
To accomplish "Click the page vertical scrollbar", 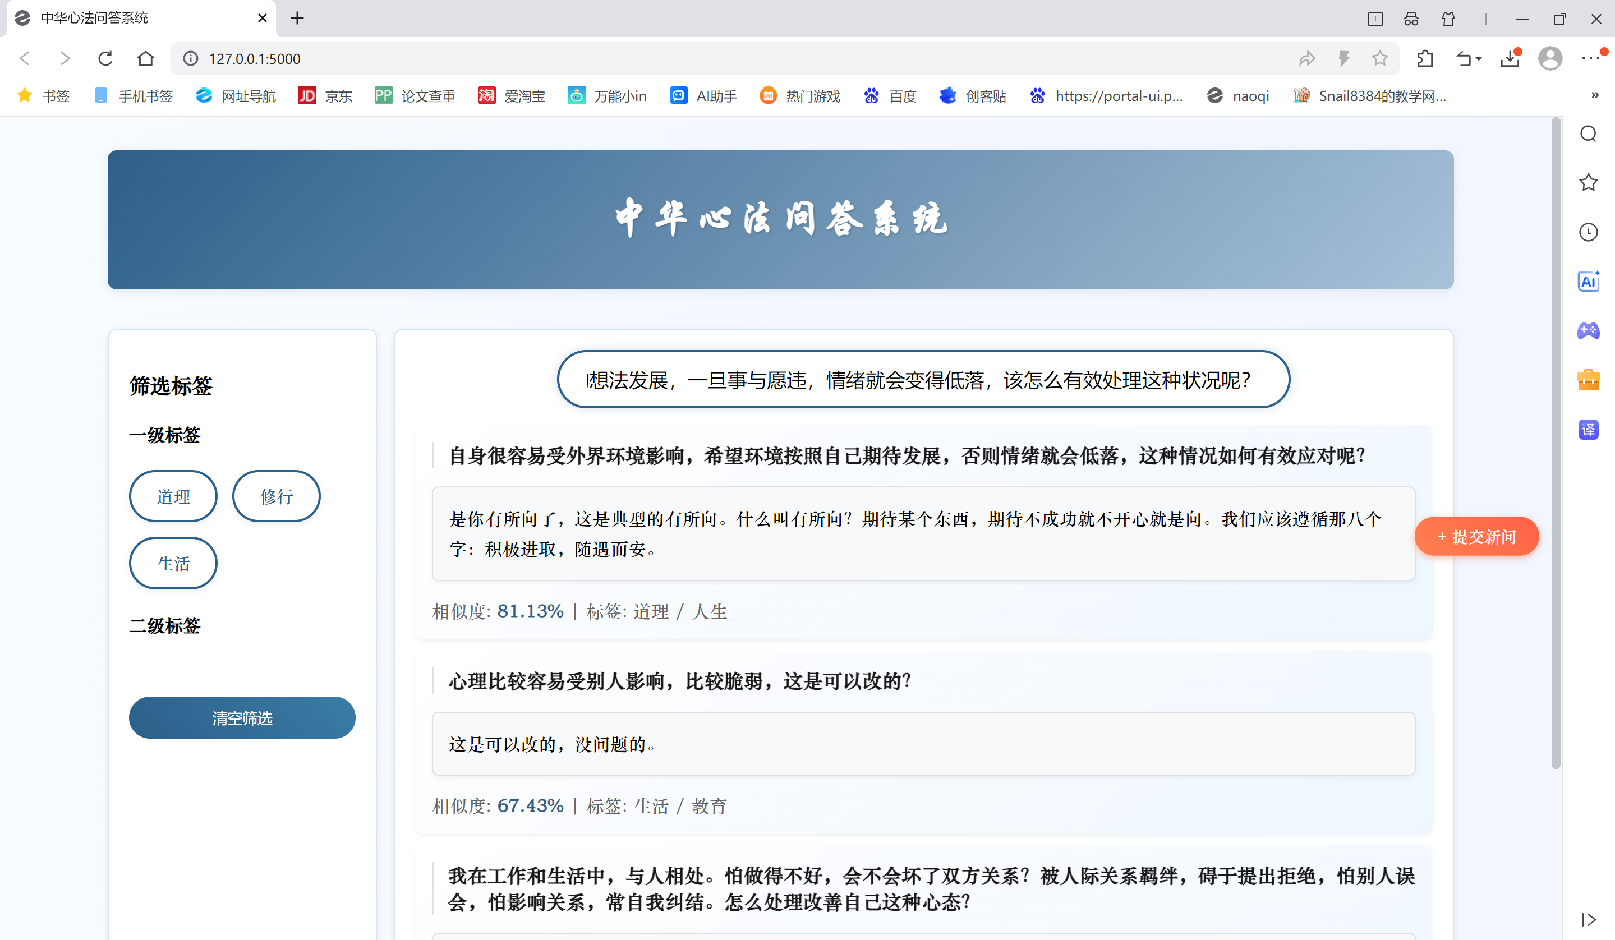I will (x=1556, y=442).
